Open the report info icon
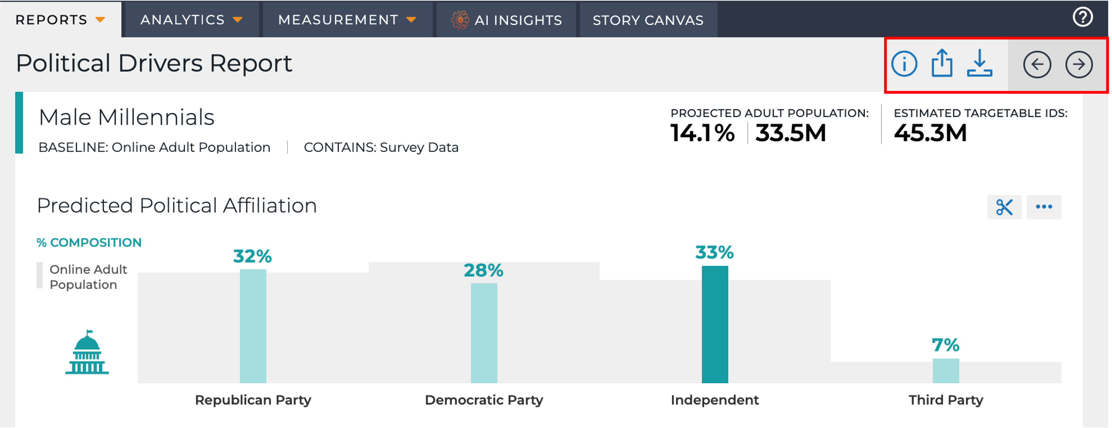This screenshot has width=1112, height=428. pyautogui.click(x=904, y=64)
